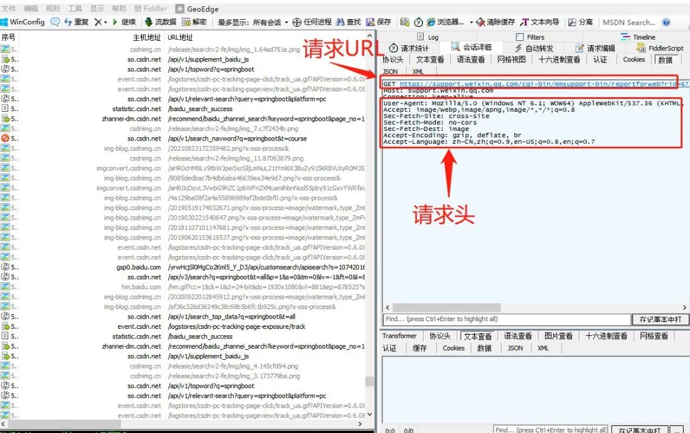690x433 pixels.
Task: Open the 自动转发 auto responder tab
Action: coord(533,48)
